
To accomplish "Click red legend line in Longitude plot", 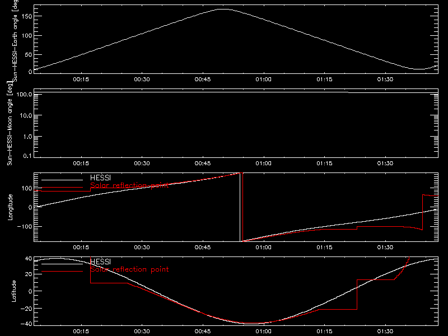I will (x=62, y=188).
